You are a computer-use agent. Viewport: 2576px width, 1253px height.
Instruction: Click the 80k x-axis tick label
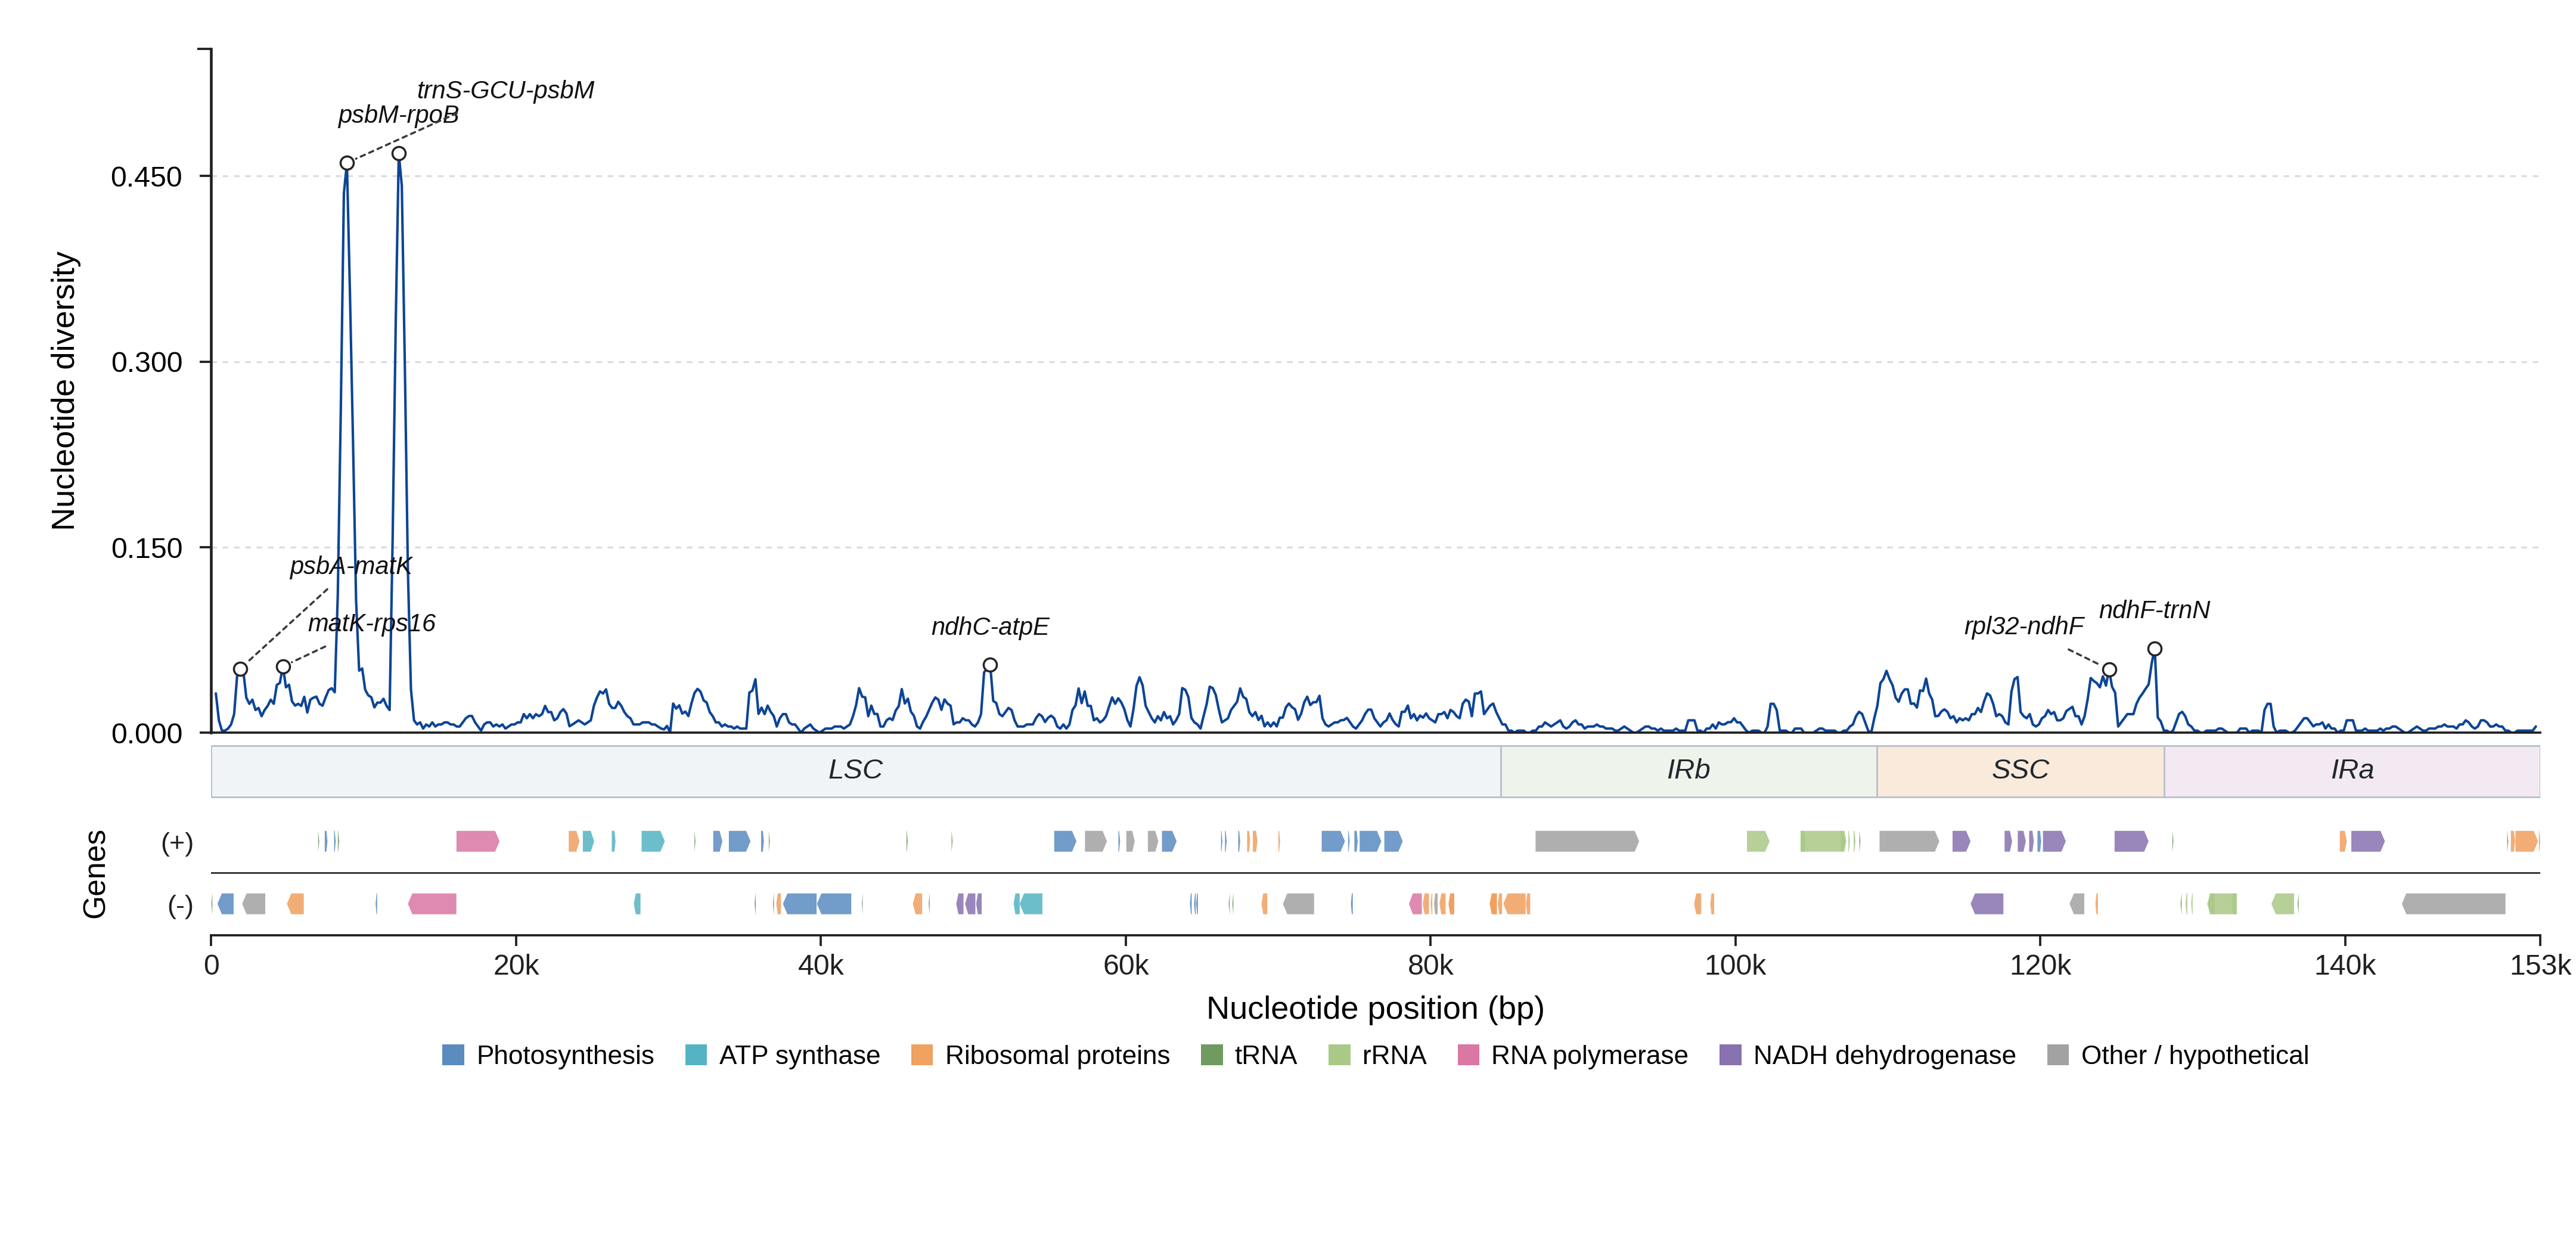(1430, 966)
